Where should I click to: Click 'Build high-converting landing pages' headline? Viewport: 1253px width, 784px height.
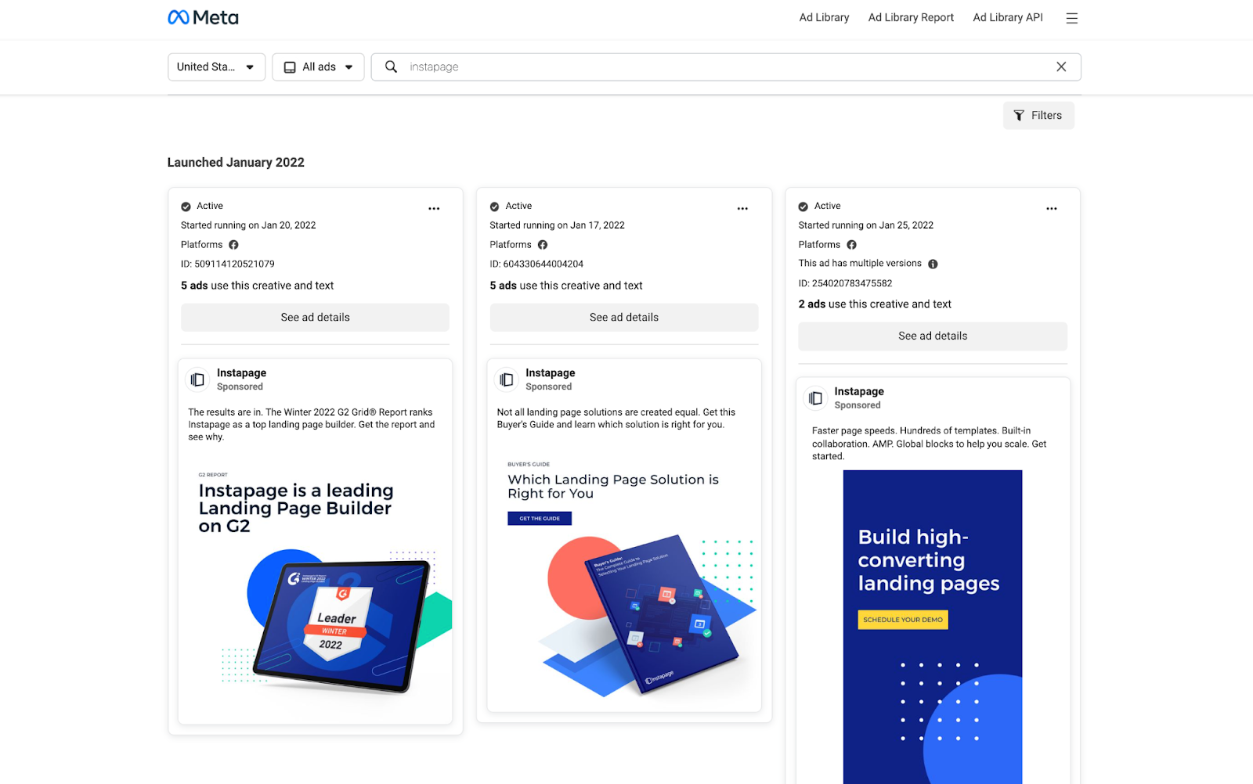(x=929, y=560)
